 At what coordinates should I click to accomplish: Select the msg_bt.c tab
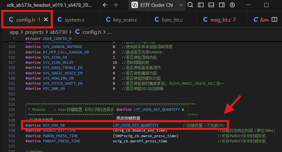220,20
